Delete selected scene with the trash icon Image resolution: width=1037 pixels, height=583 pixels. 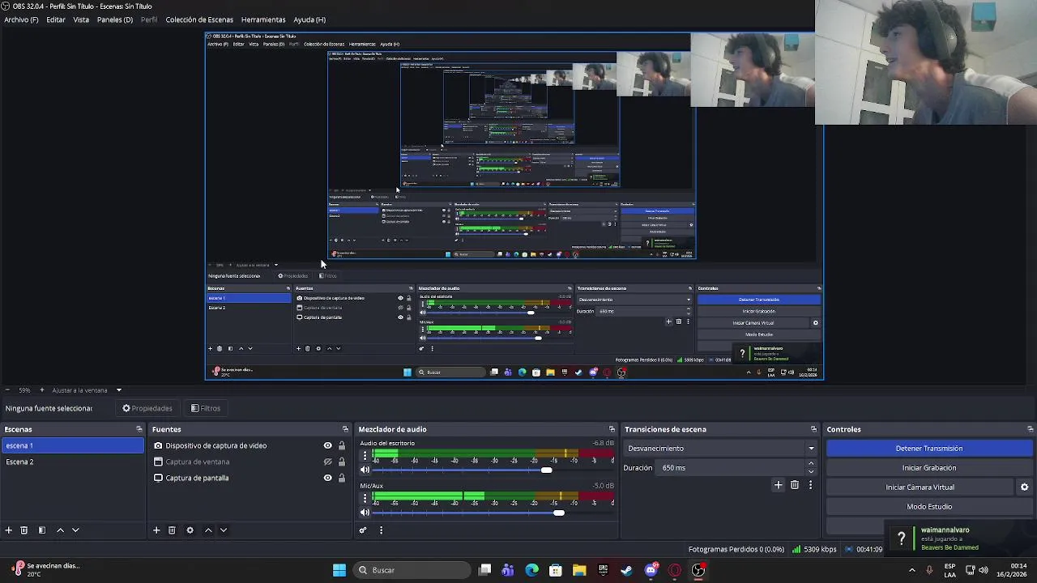click(24, 530)
